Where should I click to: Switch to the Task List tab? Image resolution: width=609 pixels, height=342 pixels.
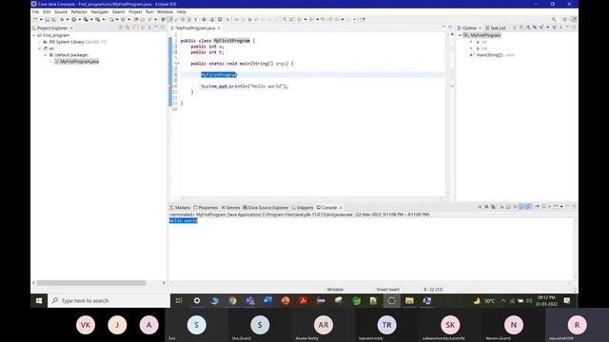coord(496,28)
